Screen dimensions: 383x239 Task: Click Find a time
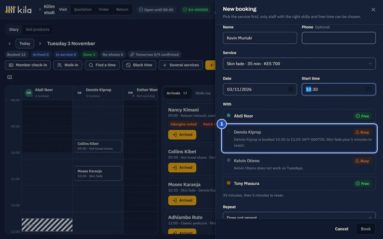(102, 65)
